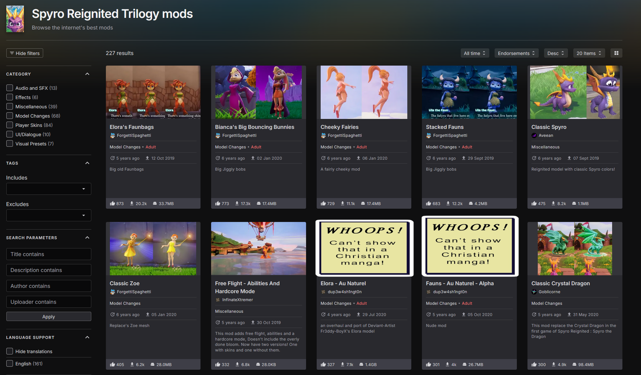The image size is (641, 375).
Task: Click Miscellaneous category on Classic Spyro card
Action: click(545, 147)
